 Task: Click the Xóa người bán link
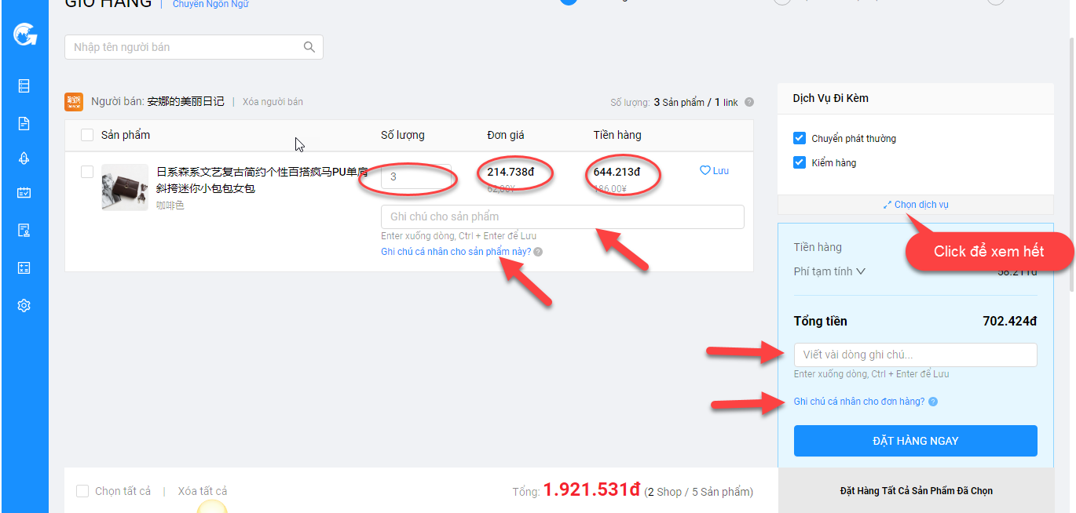pyautogui.click(x=273, y=102)
